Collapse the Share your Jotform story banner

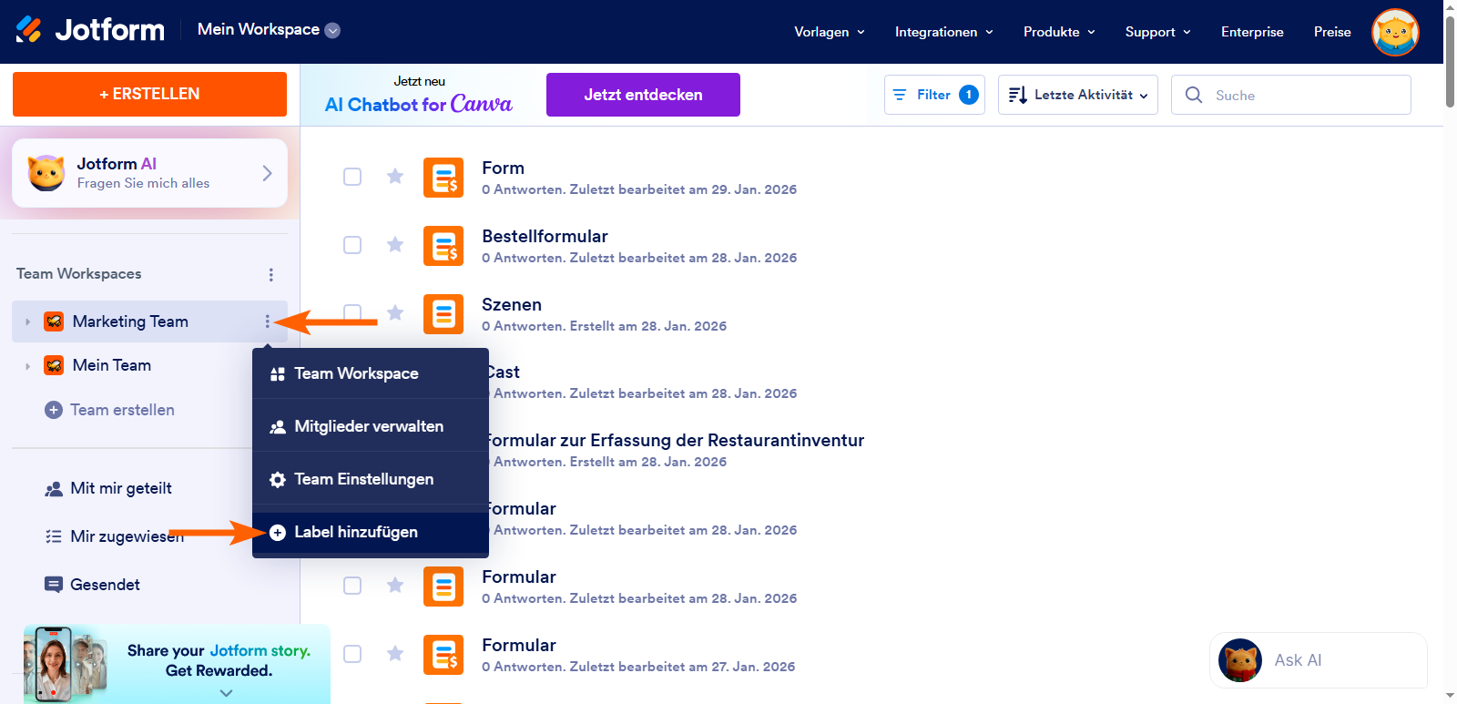coord(226,693)
